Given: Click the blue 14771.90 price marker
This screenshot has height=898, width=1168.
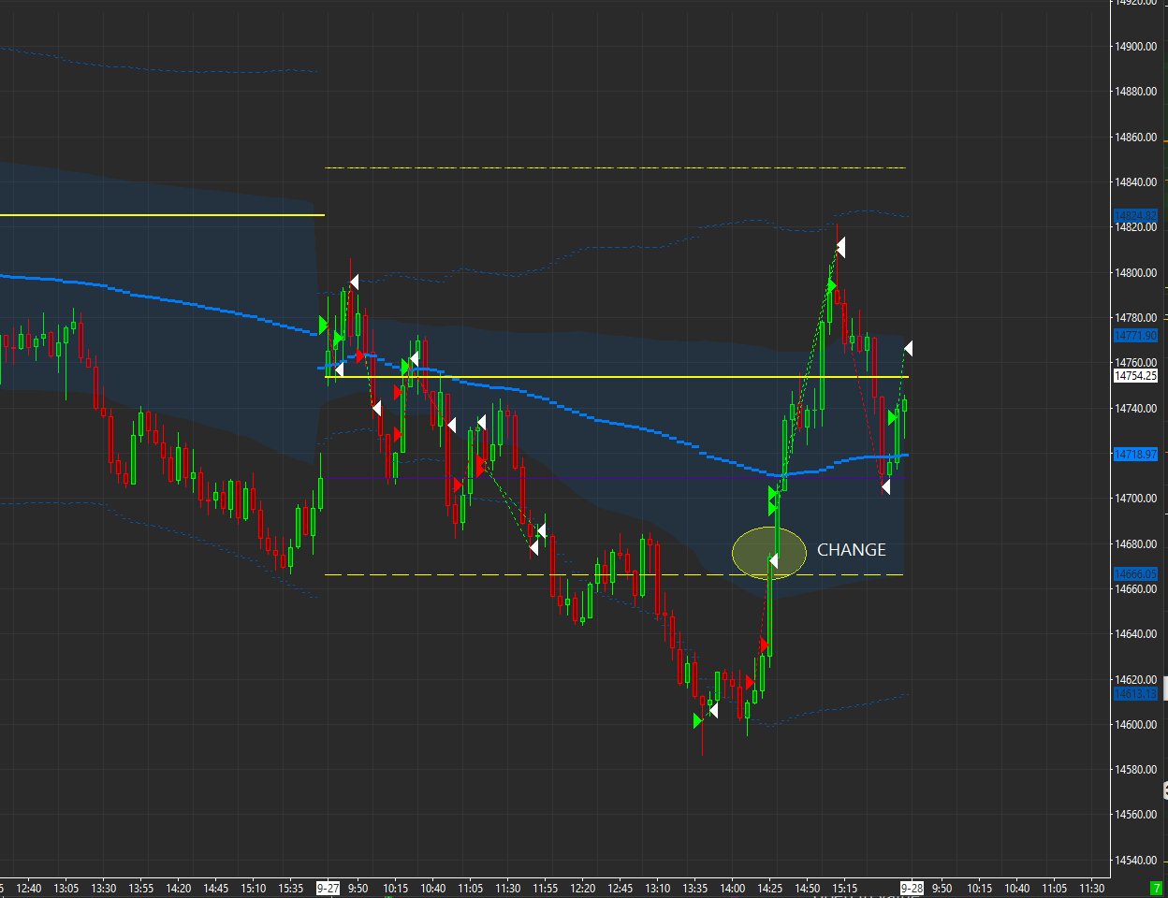Looking at the screenshot, I should point(1135,336).
